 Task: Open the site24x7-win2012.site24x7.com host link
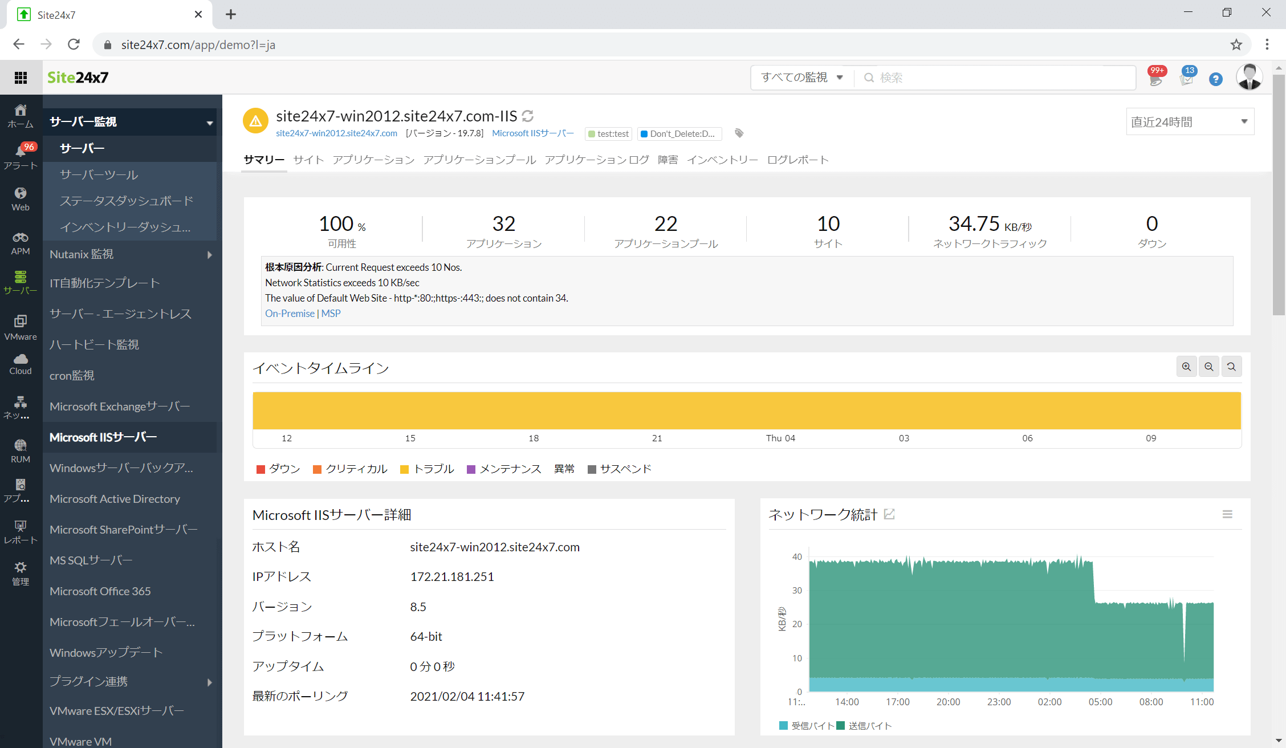click(x=336, y=133)
